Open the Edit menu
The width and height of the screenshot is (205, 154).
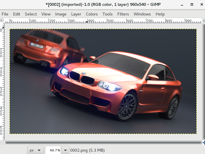(16, 14)
